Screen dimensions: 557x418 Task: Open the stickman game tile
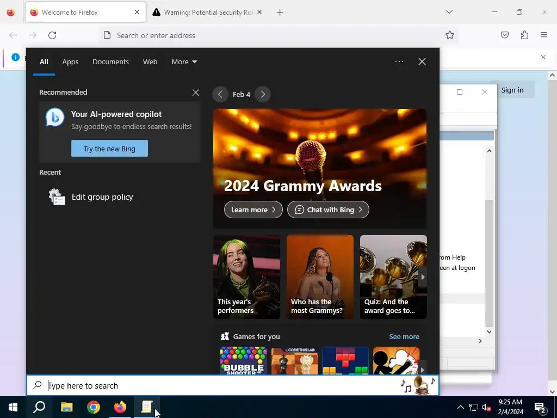coord(396,360)
